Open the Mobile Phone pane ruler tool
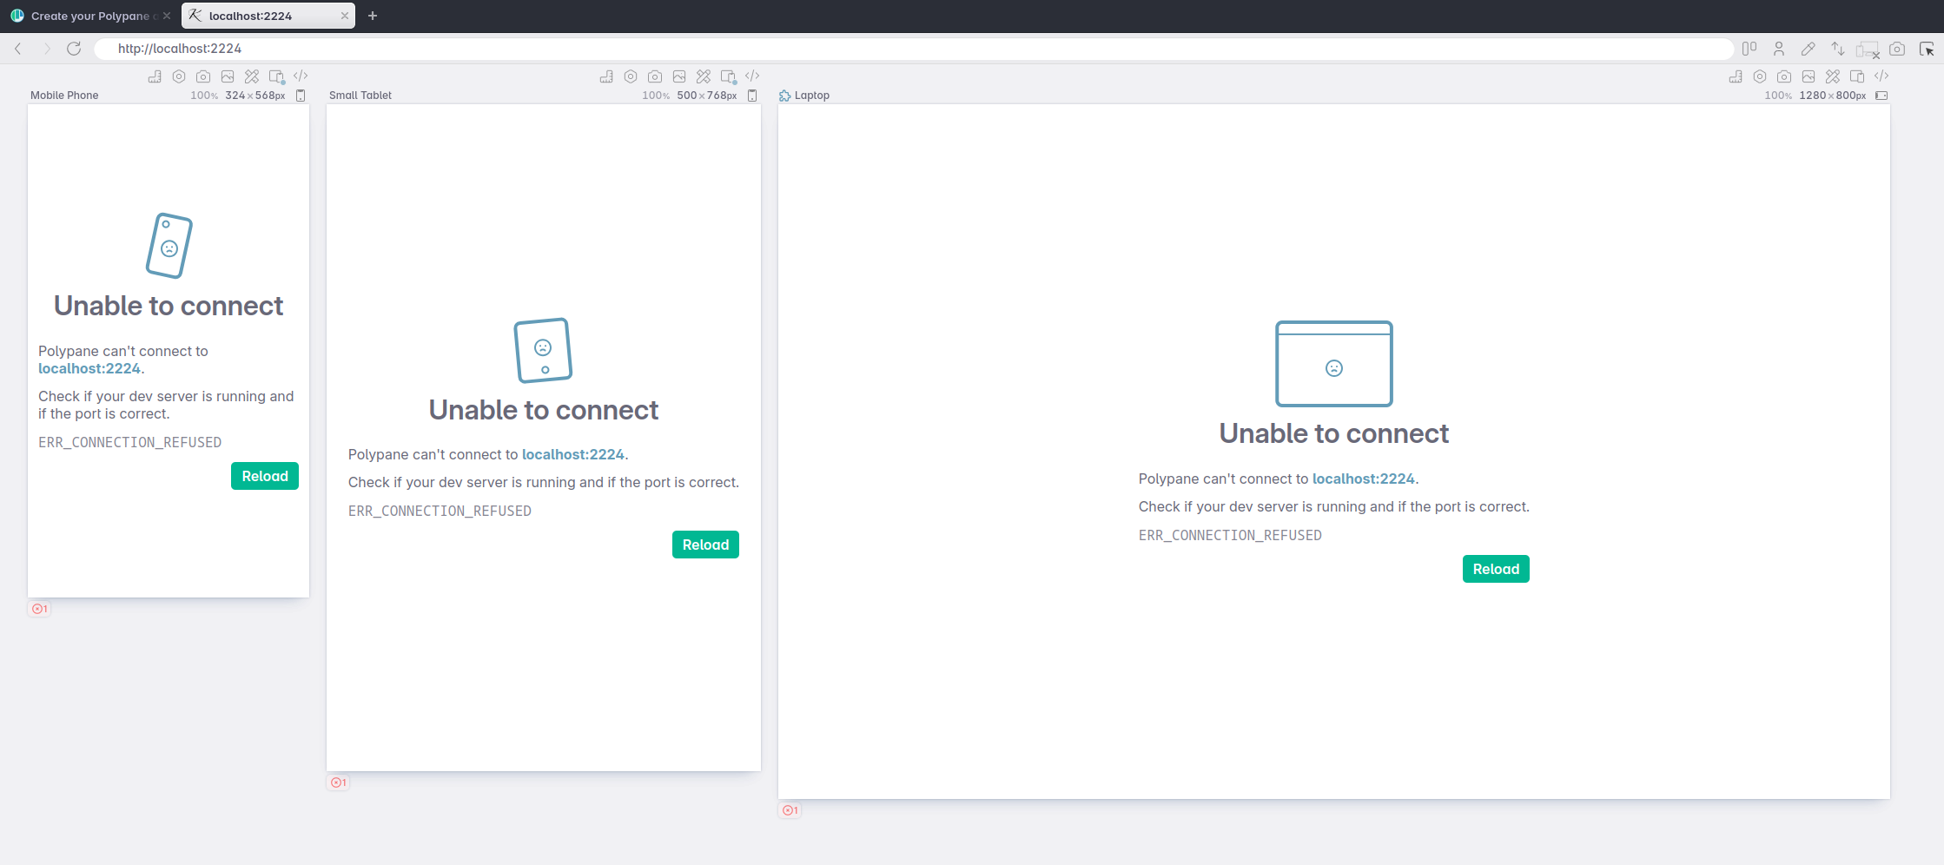 [x=154, y=76]
